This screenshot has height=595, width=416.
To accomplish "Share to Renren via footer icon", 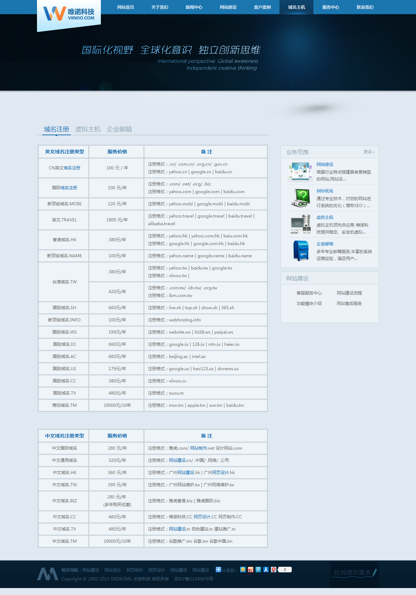I will click(x=266, y=570).
